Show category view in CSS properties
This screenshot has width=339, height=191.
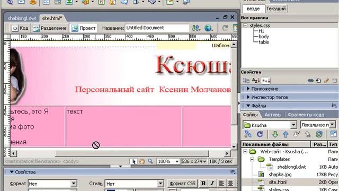click(246, 81)
